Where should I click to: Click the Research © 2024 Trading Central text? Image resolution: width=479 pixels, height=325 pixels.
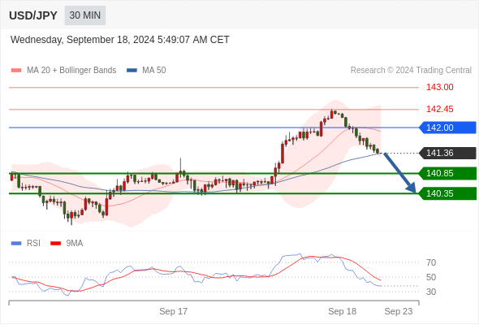tap(411, 71)
